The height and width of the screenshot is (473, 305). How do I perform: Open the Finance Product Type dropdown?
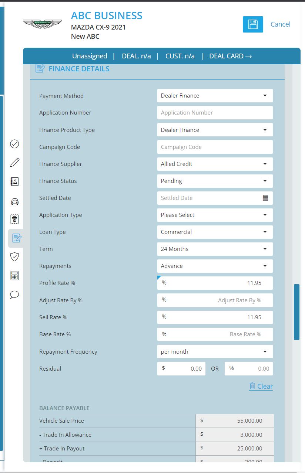pos(215,130)
